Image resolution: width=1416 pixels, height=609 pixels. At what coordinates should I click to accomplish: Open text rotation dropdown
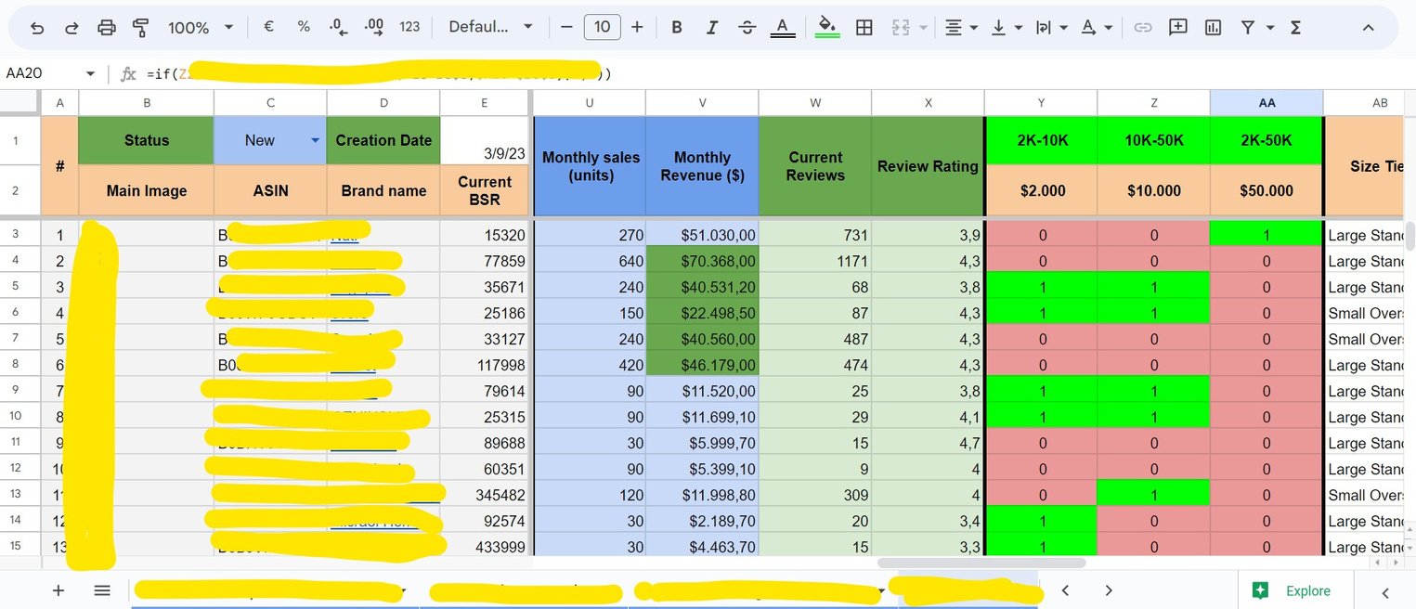click(x=1097, y=27)
